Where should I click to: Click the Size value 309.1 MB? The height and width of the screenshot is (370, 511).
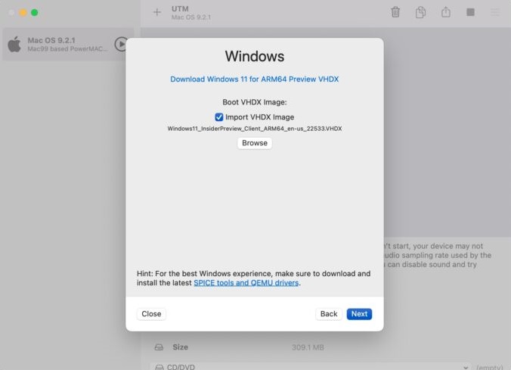(x=308, y=347)
